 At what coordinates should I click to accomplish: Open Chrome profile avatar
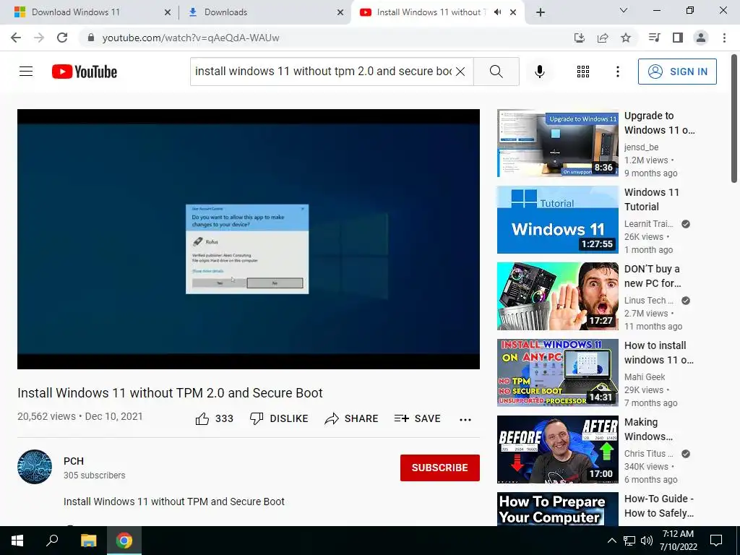pos(701,38)
